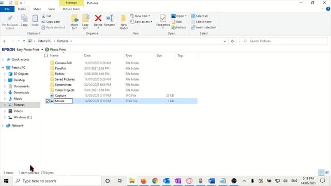Click the Rename ribbon icon

110,19
